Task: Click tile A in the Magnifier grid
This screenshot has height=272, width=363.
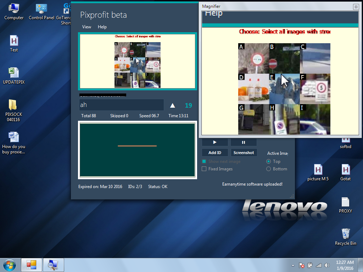Action: (253, 58)
